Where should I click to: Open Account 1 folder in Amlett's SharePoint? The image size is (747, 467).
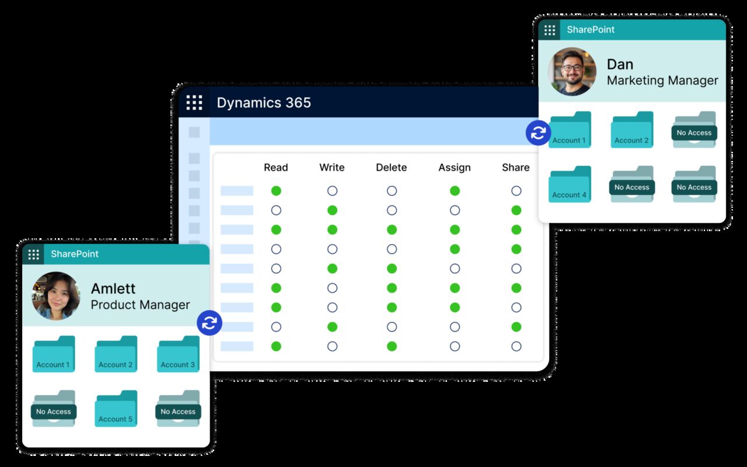(x=53, y=354)
